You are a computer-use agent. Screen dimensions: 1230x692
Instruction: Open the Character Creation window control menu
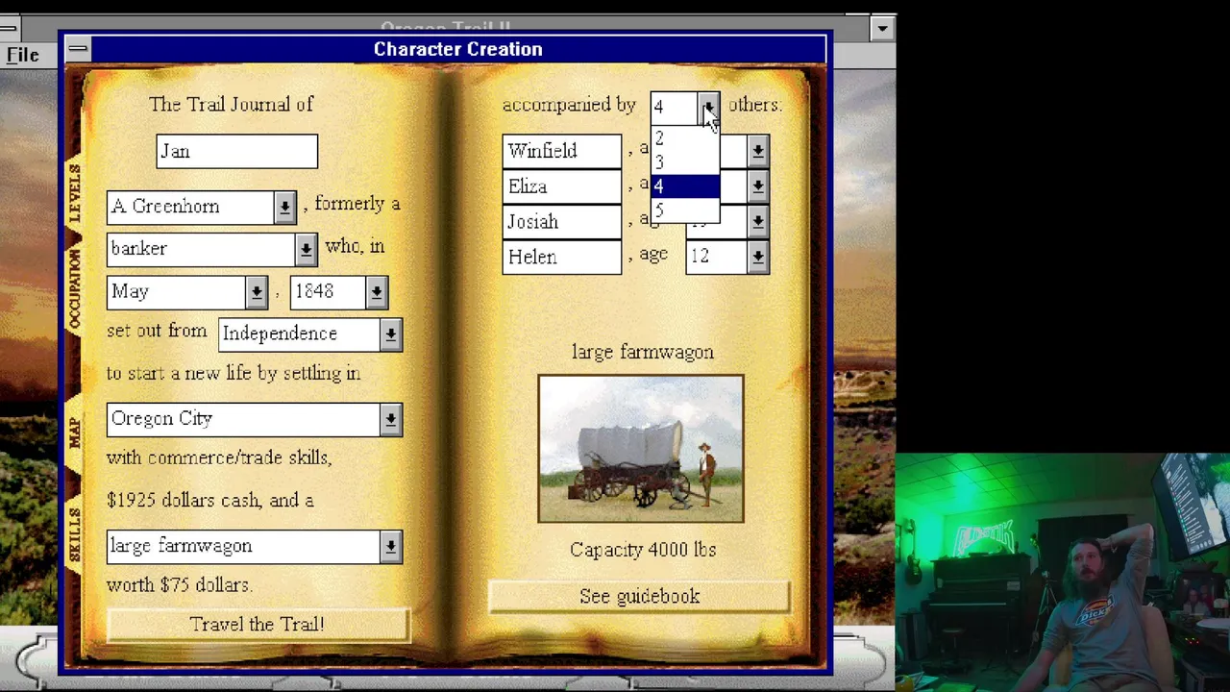tap(78, 49)
